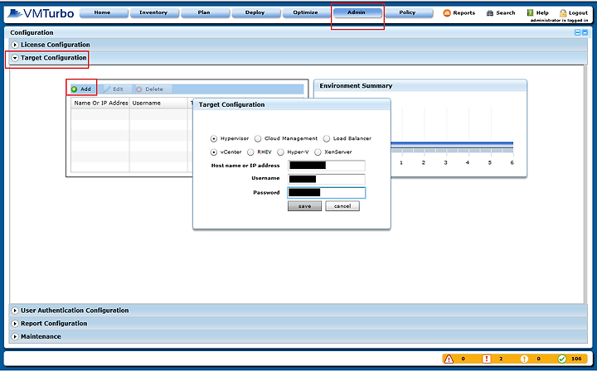Click the Help link
Viewport: 597px width, 371px height.
point(542,13)
